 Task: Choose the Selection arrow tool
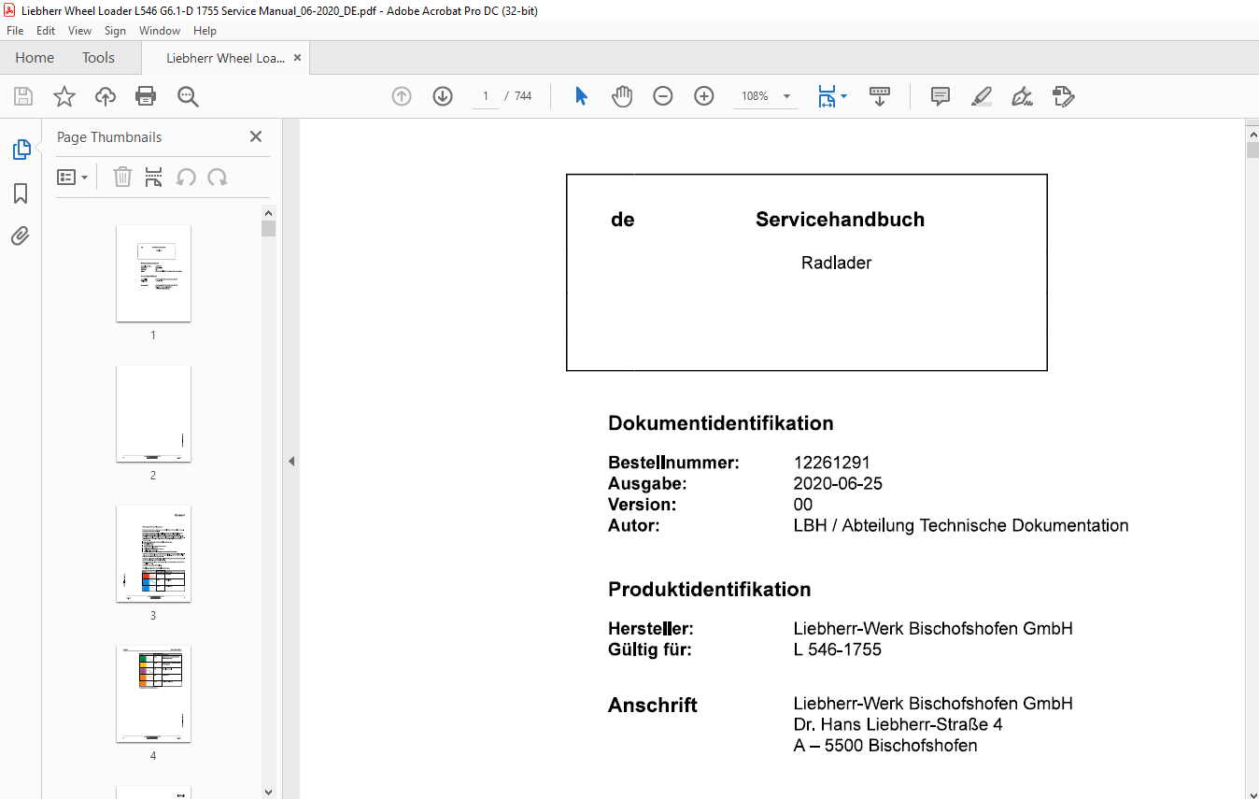coord(581,96)
